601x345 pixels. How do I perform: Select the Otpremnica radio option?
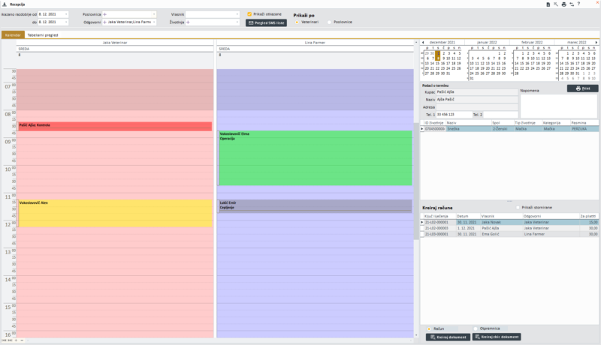click(476, 328)
